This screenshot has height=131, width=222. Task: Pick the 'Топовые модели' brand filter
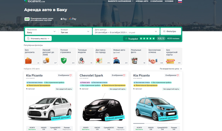pyautogui.click(x=85, y=56)
